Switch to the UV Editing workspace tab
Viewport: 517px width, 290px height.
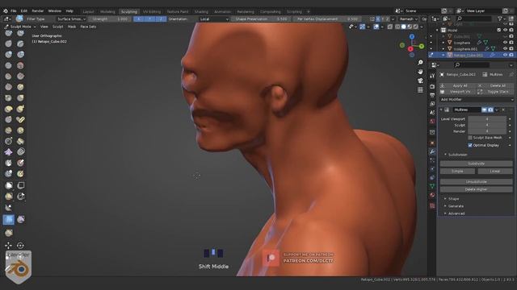tap(152, 11)
